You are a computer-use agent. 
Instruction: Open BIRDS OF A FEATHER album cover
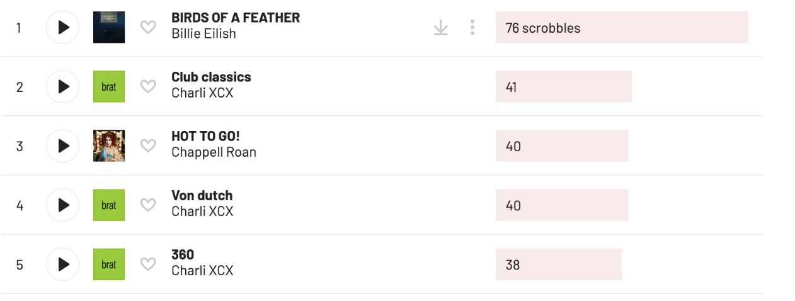click(x=109, y=27)
